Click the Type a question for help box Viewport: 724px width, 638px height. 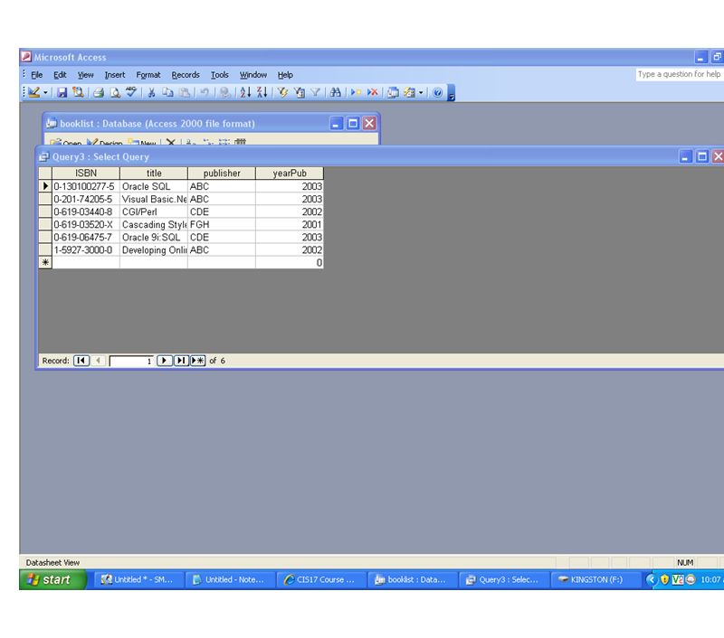point(680,74)
